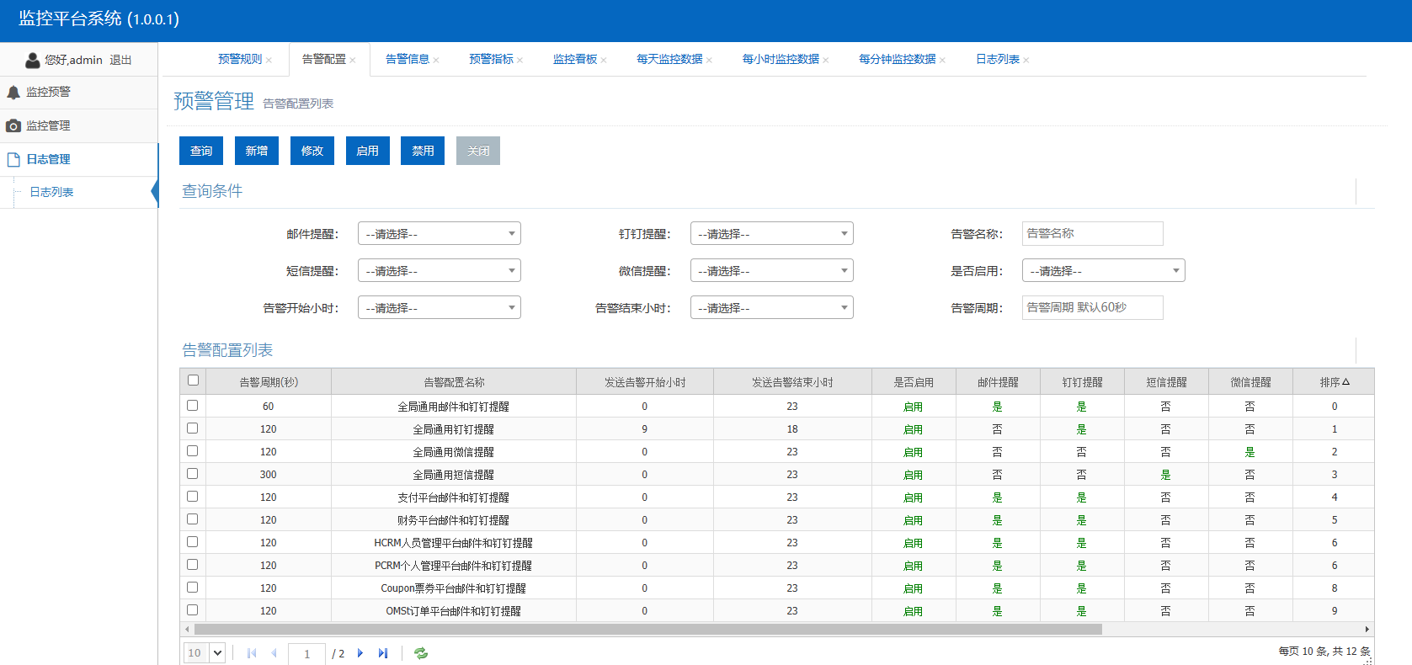Close the 监控看板 tab using its x icon
Screen dimensions: 1412x665
tap(604, 60)
